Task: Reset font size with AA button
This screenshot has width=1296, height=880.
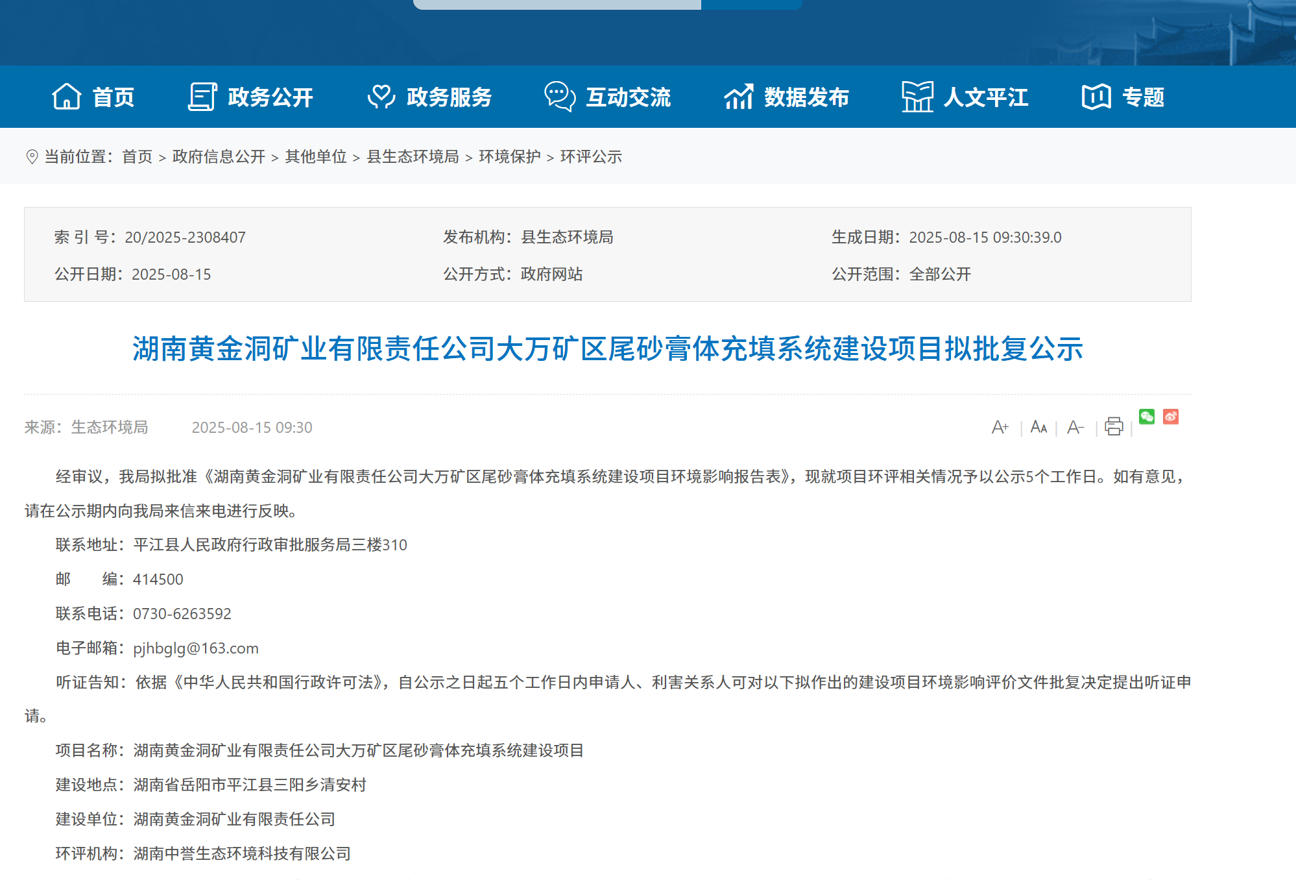Action: click(x=1038, y=427)
